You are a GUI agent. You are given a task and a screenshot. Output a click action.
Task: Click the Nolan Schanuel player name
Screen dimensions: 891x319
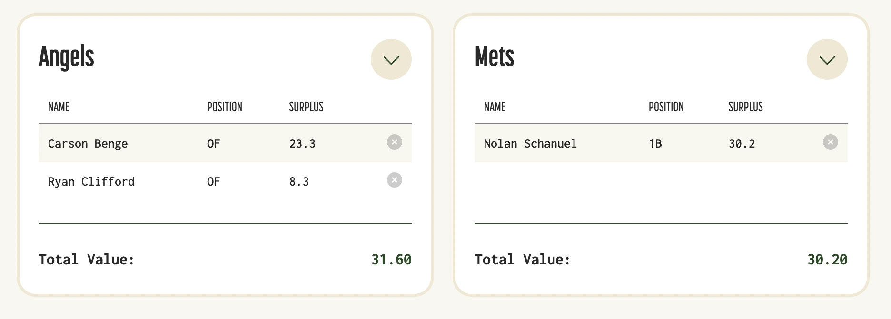(x=530, y=143)
